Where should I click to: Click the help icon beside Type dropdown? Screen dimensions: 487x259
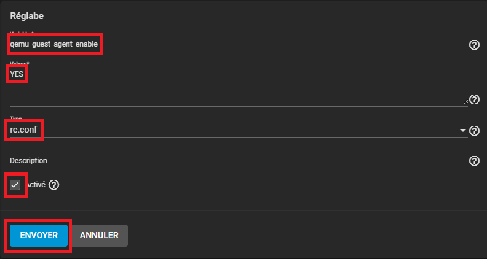[474, 131]
